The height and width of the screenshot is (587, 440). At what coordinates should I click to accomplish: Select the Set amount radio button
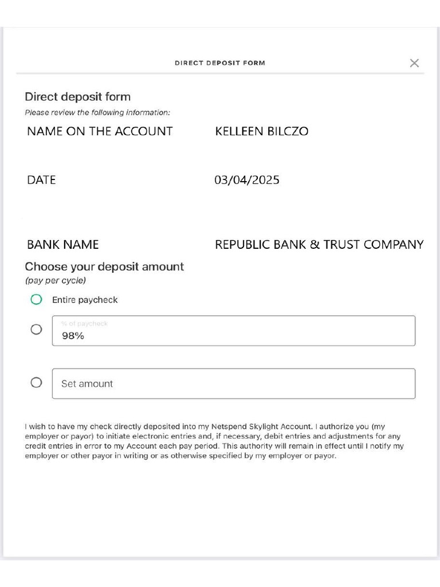tap(36, 382)
